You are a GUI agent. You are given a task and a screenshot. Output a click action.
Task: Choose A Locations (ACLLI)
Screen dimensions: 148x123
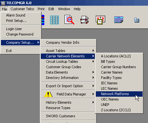coord(119,56)
